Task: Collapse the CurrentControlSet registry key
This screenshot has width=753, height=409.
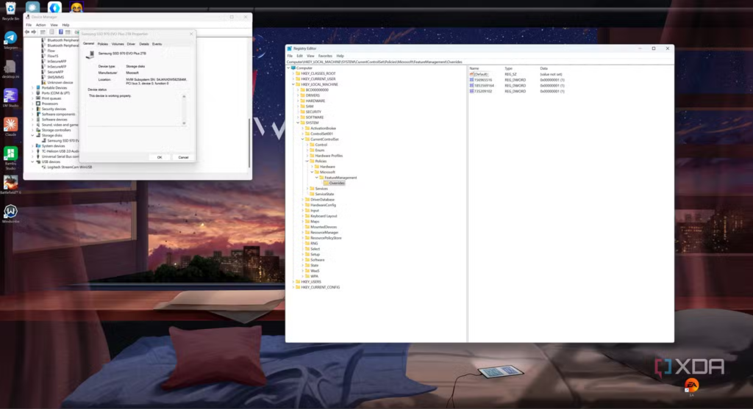Action: pyautogui.click(x=302, y=139)
